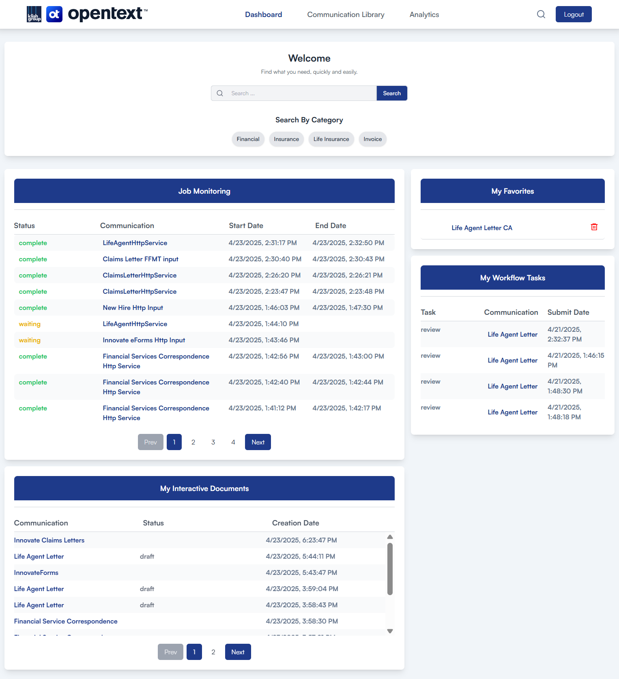Open Financial Service Correspondence document
Screen dimensions: 619x679
[x=66, y=621]
